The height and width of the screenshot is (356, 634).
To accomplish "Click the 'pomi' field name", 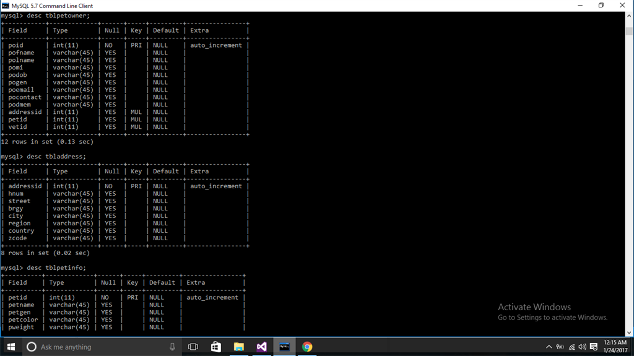I will (15, 67).
